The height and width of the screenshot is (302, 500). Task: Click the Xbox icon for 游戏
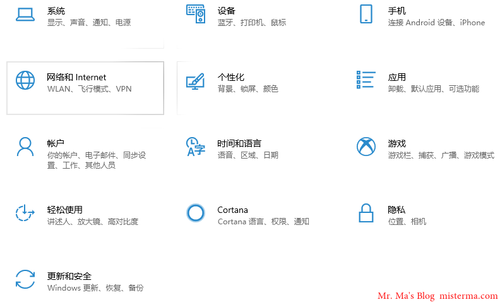(366, 147)
